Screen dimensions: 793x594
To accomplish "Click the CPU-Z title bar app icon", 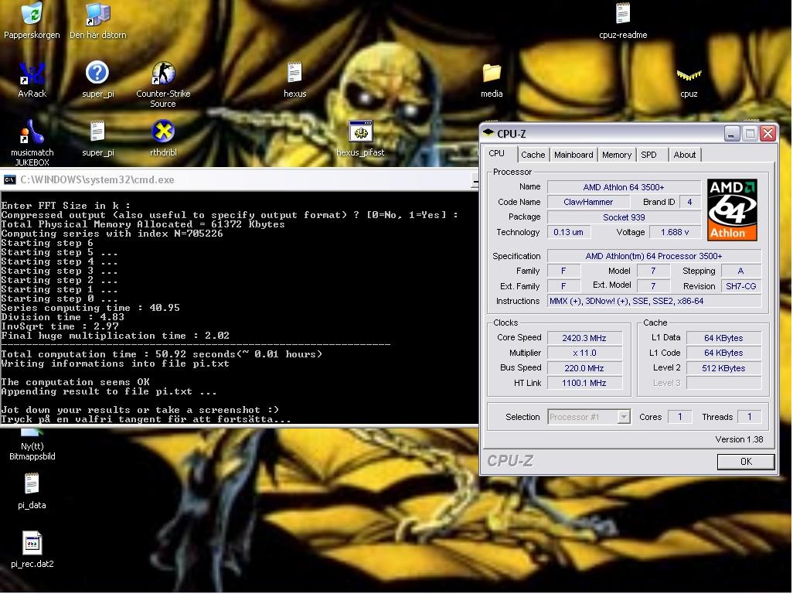I will click(488, 133).
